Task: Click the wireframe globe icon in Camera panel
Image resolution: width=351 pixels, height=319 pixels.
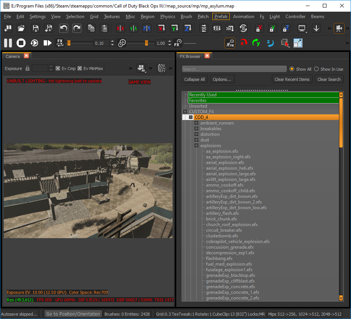Action: tap(162, 68)
